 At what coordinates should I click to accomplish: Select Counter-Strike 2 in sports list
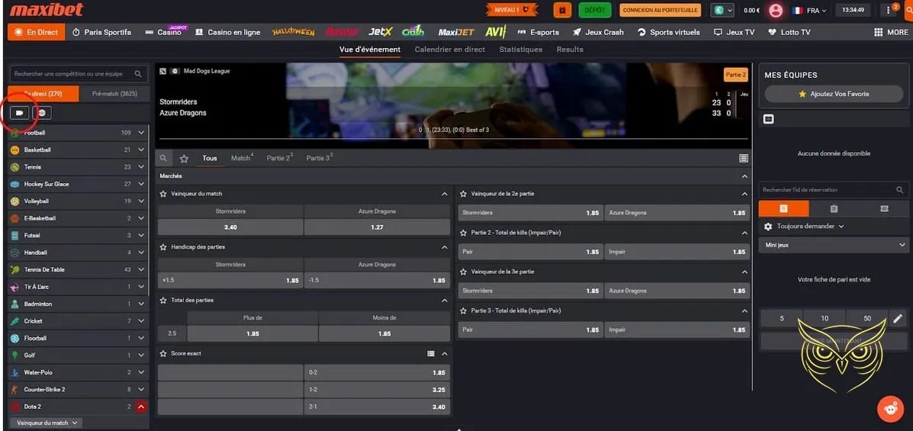coord(79,389)
